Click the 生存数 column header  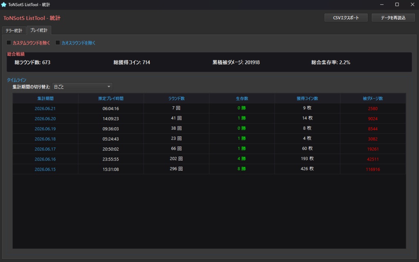pyautogui.click(x=242, y=98)
